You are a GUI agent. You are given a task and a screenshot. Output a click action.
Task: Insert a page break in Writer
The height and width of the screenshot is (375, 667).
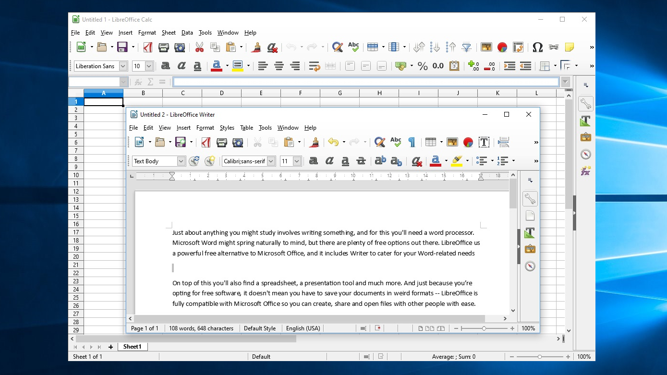pyautogui.click(x=503, y=142)
